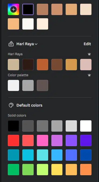Select the deep violet solid color
The width and height of the screenshot is (99, 182).
pos(86,141)
